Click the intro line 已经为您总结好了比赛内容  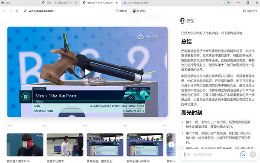click(x=213, y=33)
